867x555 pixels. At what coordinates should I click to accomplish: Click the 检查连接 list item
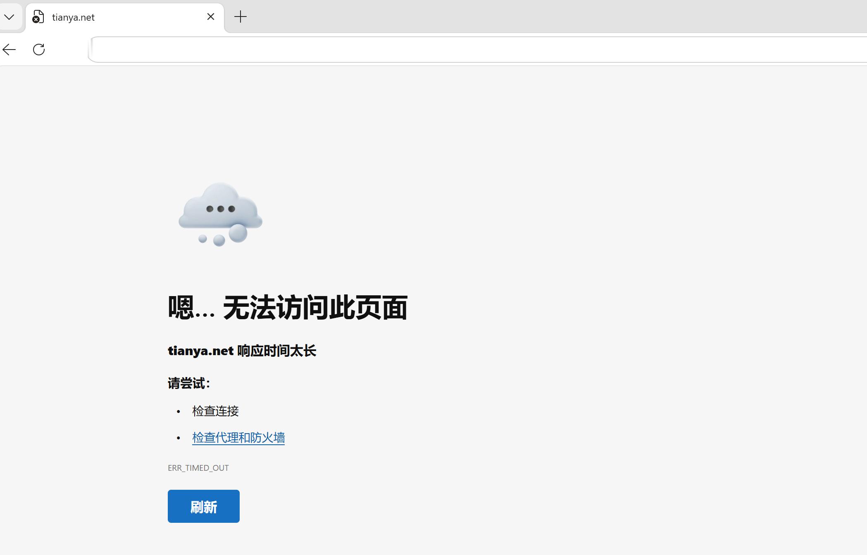click(216, 411)
